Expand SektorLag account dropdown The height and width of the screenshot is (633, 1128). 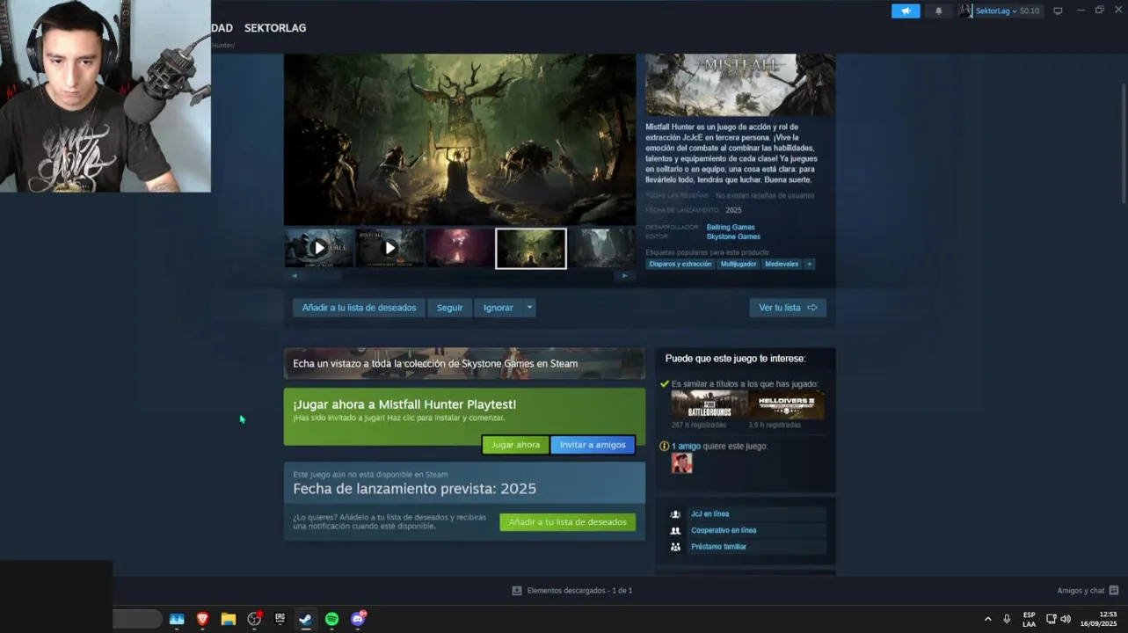click(x=996, y=11)
